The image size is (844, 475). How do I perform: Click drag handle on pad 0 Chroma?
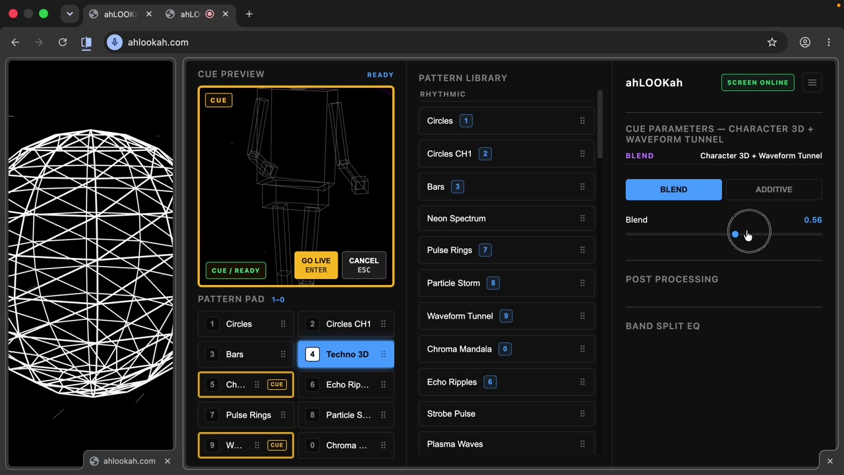(383, 445)
